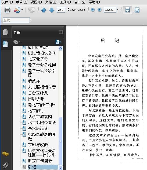
Task: Select bookmark 纪晓岚故居的变迁
Action: 42,137
